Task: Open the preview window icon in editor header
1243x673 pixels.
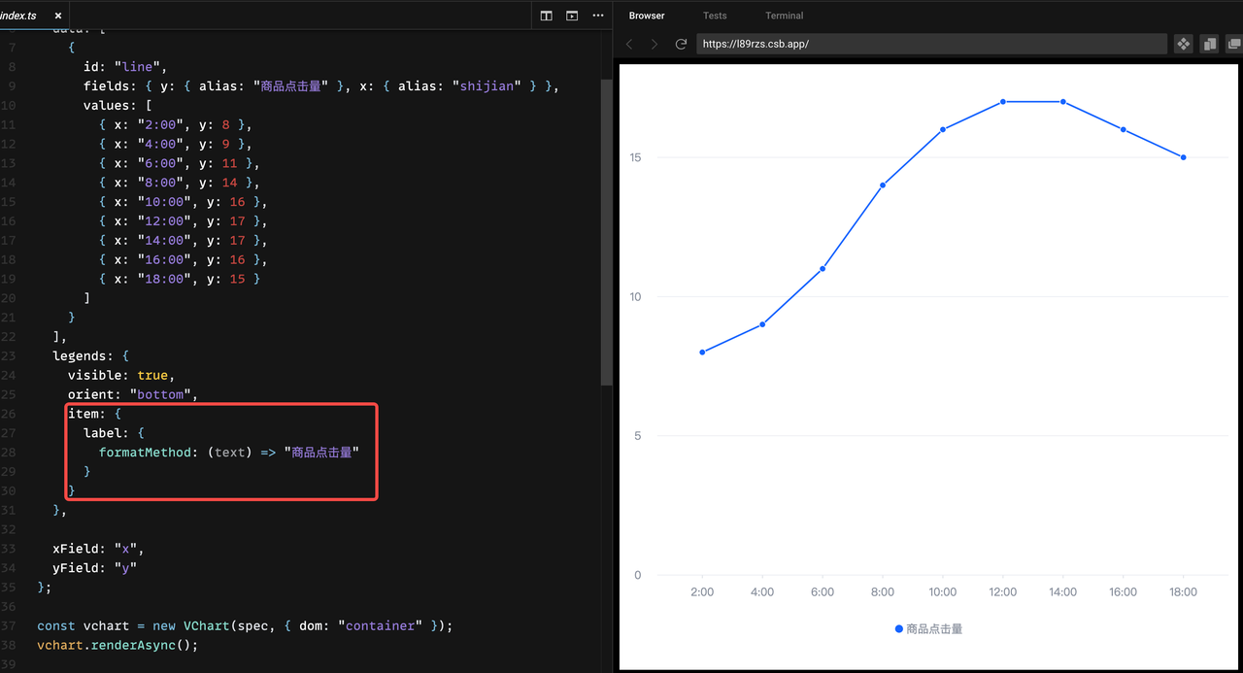Action: pos(572,16)
